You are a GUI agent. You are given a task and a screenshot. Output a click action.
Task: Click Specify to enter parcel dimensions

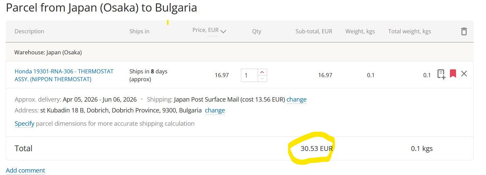[x=25, y=124]
